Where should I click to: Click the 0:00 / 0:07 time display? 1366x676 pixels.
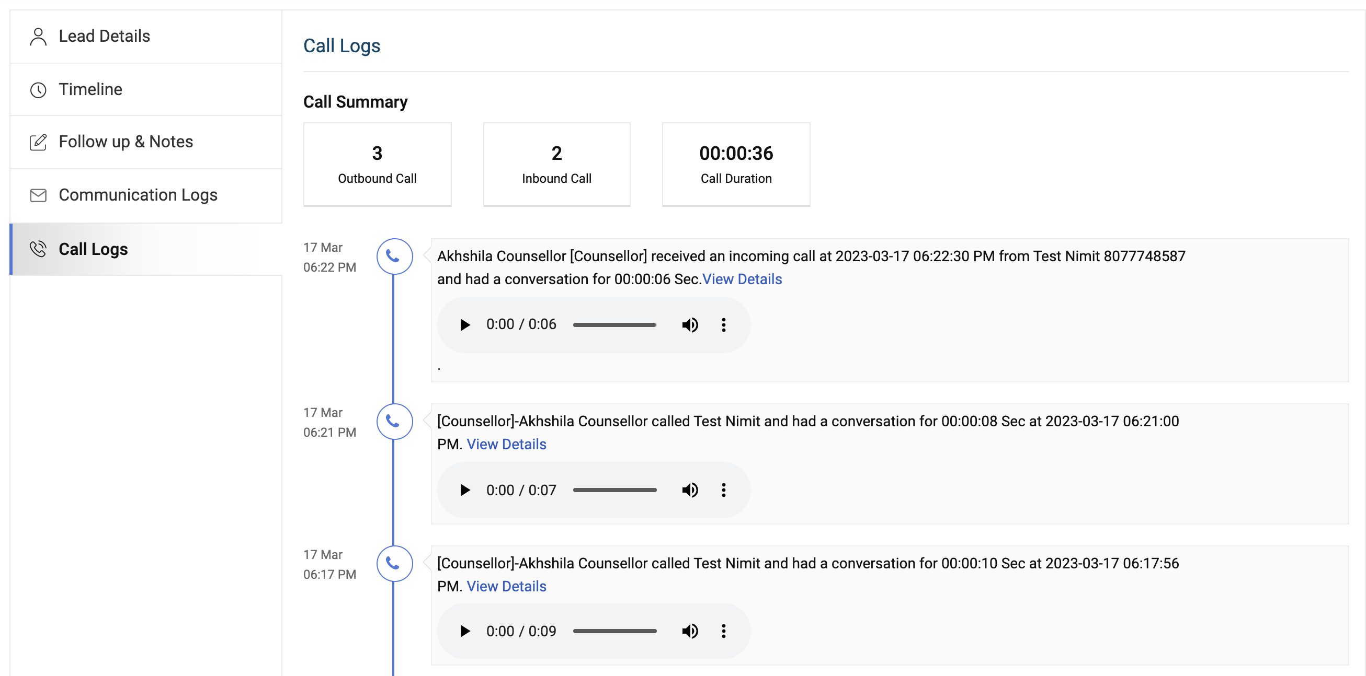coord(521,490)
